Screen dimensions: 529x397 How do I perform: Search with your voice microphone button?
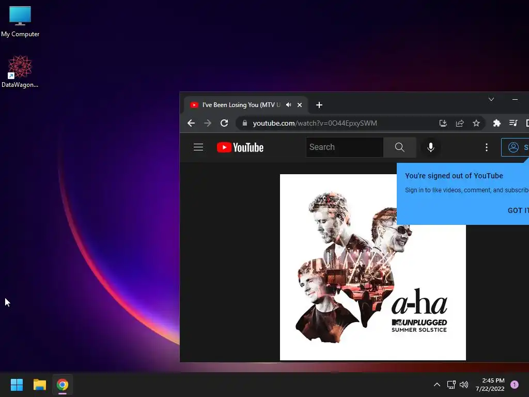430,147
